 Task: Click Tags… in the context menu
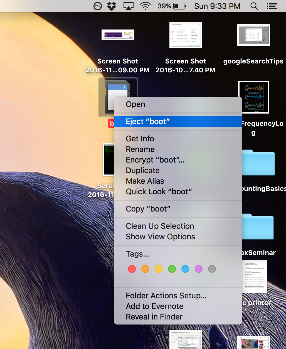point(137,254)
